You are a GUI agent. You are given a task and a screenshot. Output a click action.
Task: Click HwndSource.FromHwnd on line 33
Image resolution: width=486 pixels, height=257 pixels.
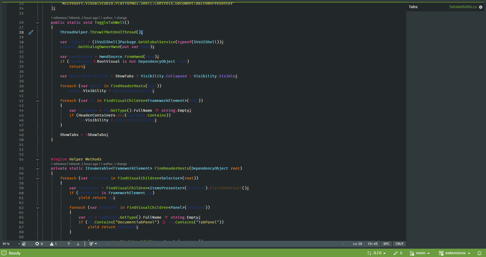click(x=121, y=57)
